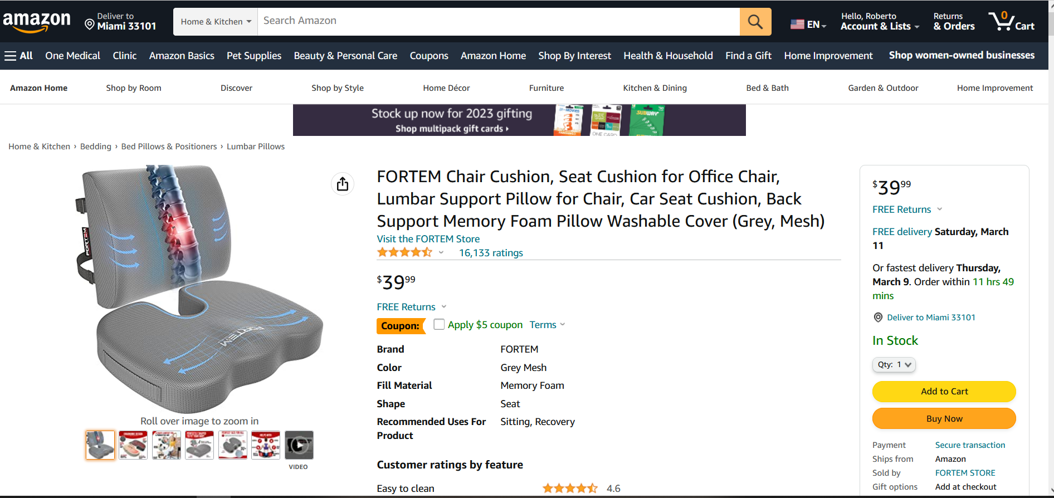
Task: Click the delivery location pin icon
Action: [89, 24]
